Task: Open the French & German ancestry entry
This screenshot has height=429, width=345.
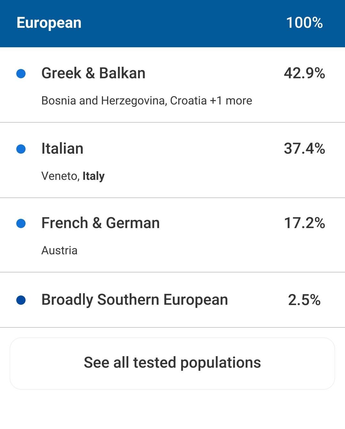Action: coord(100,223)
